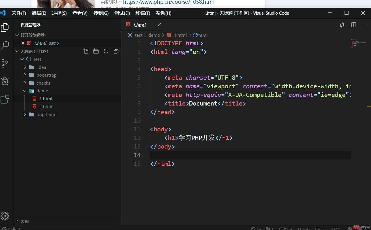Click the 1.html breadcrumb HTML5 icon
Viewport: 371px width, 230px height.
tap(169, 35)
